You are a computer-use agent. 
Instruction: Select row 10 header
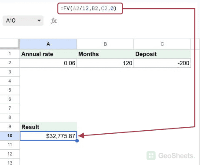click(10, 136)
